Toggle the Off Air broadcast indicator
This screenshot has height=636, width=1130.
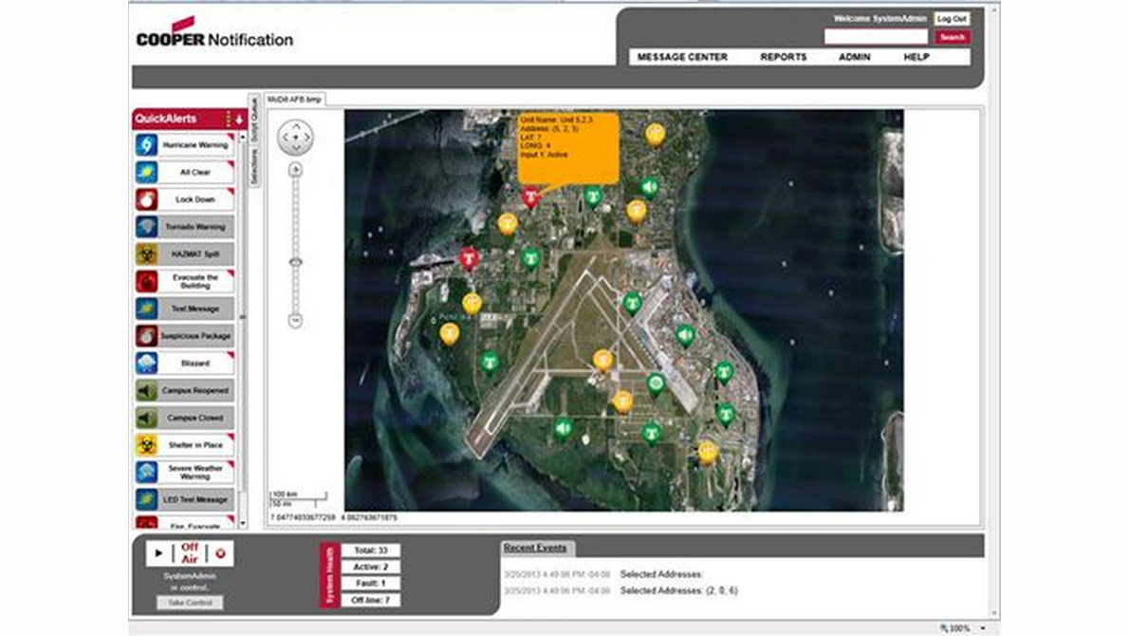coord(190,553)
